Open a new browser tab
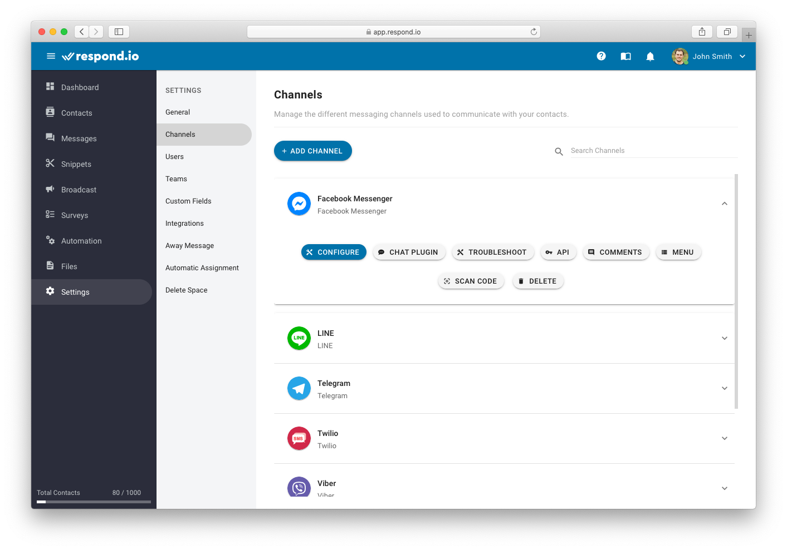This screenshot has width=787, height=550. point(749,35)
